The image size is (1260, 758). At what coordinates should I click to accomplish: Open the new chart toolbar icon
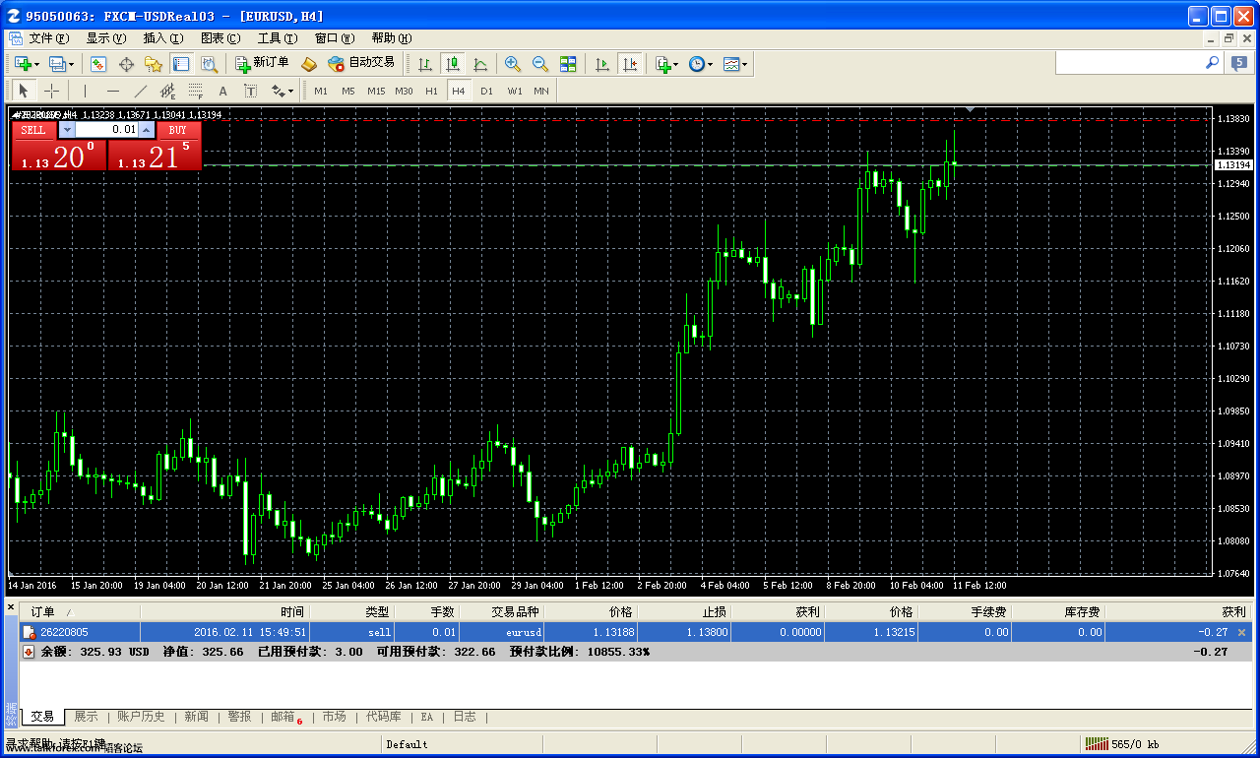[x=26, y=64]
